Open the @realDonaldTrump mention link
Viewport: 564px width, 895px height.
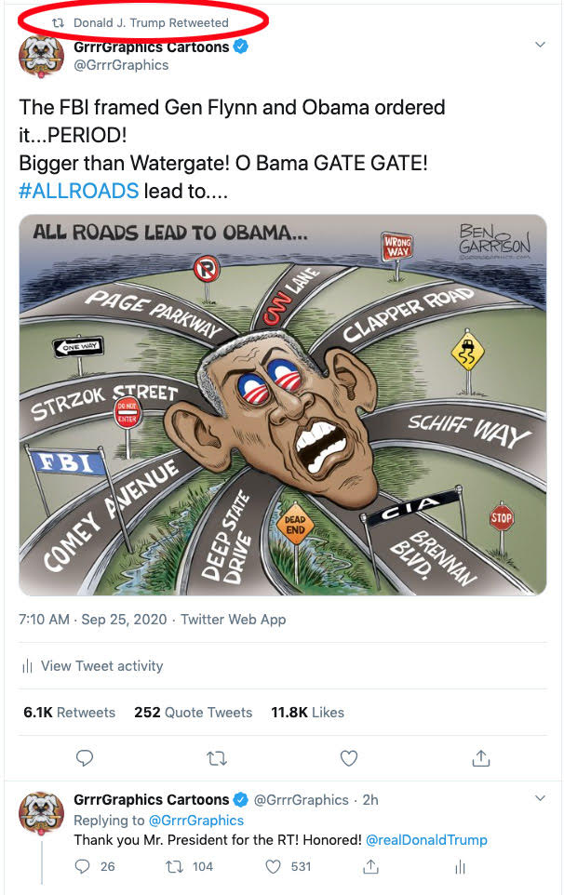(426, 840)
